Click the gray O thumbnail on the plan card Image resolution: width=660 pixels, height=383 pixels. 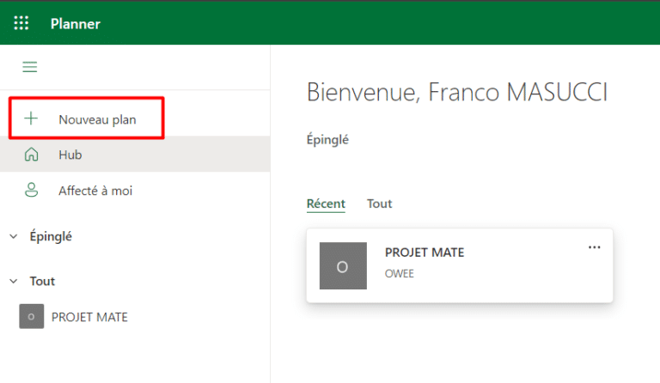point(342,265)
